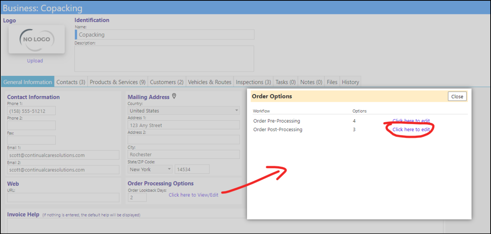Open the Notes (0) tab
The width and height of the screenshot is (491, 234).
[311, 82]
